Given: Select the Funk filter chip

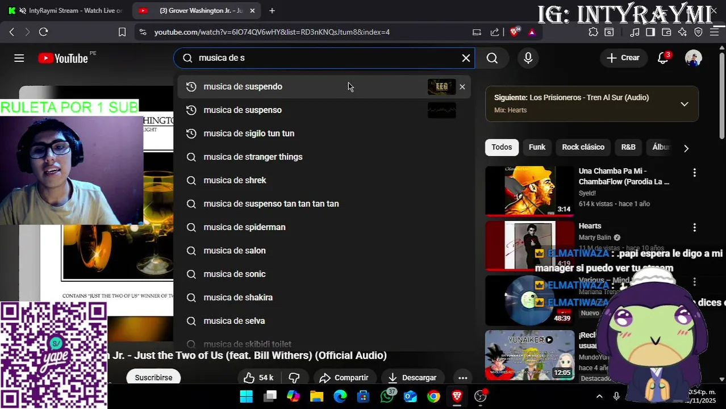Looking at the screenshot, I should click(x=537, y=147).
